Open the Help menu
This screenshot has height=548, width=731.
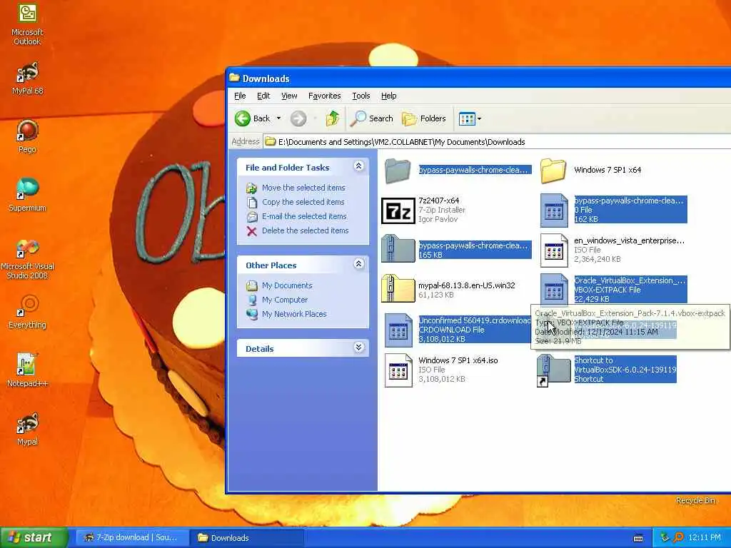click(x=389, y=96)
